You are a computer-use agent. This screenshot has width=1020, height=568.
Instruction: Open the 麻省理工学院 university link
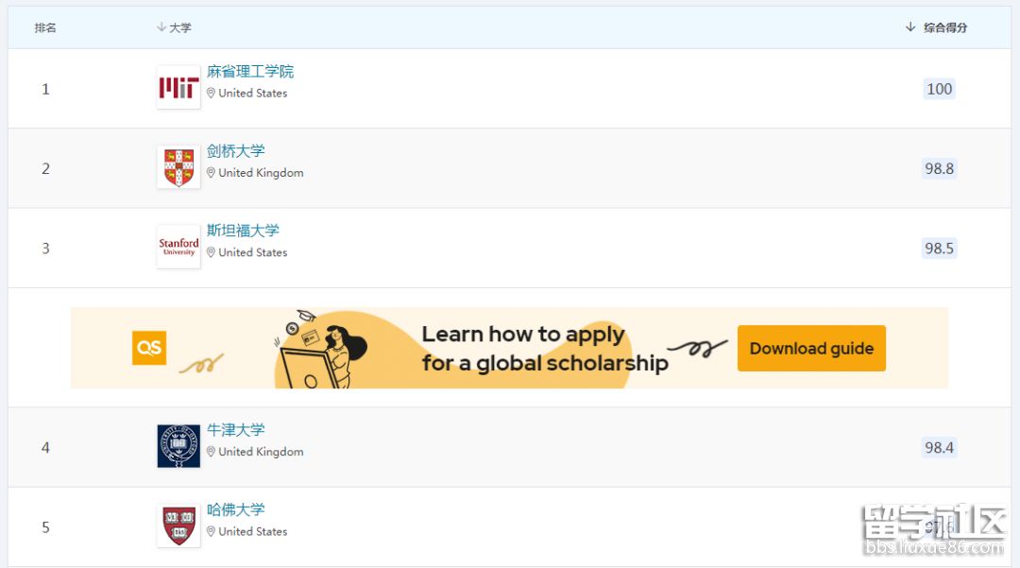[250, 72]
